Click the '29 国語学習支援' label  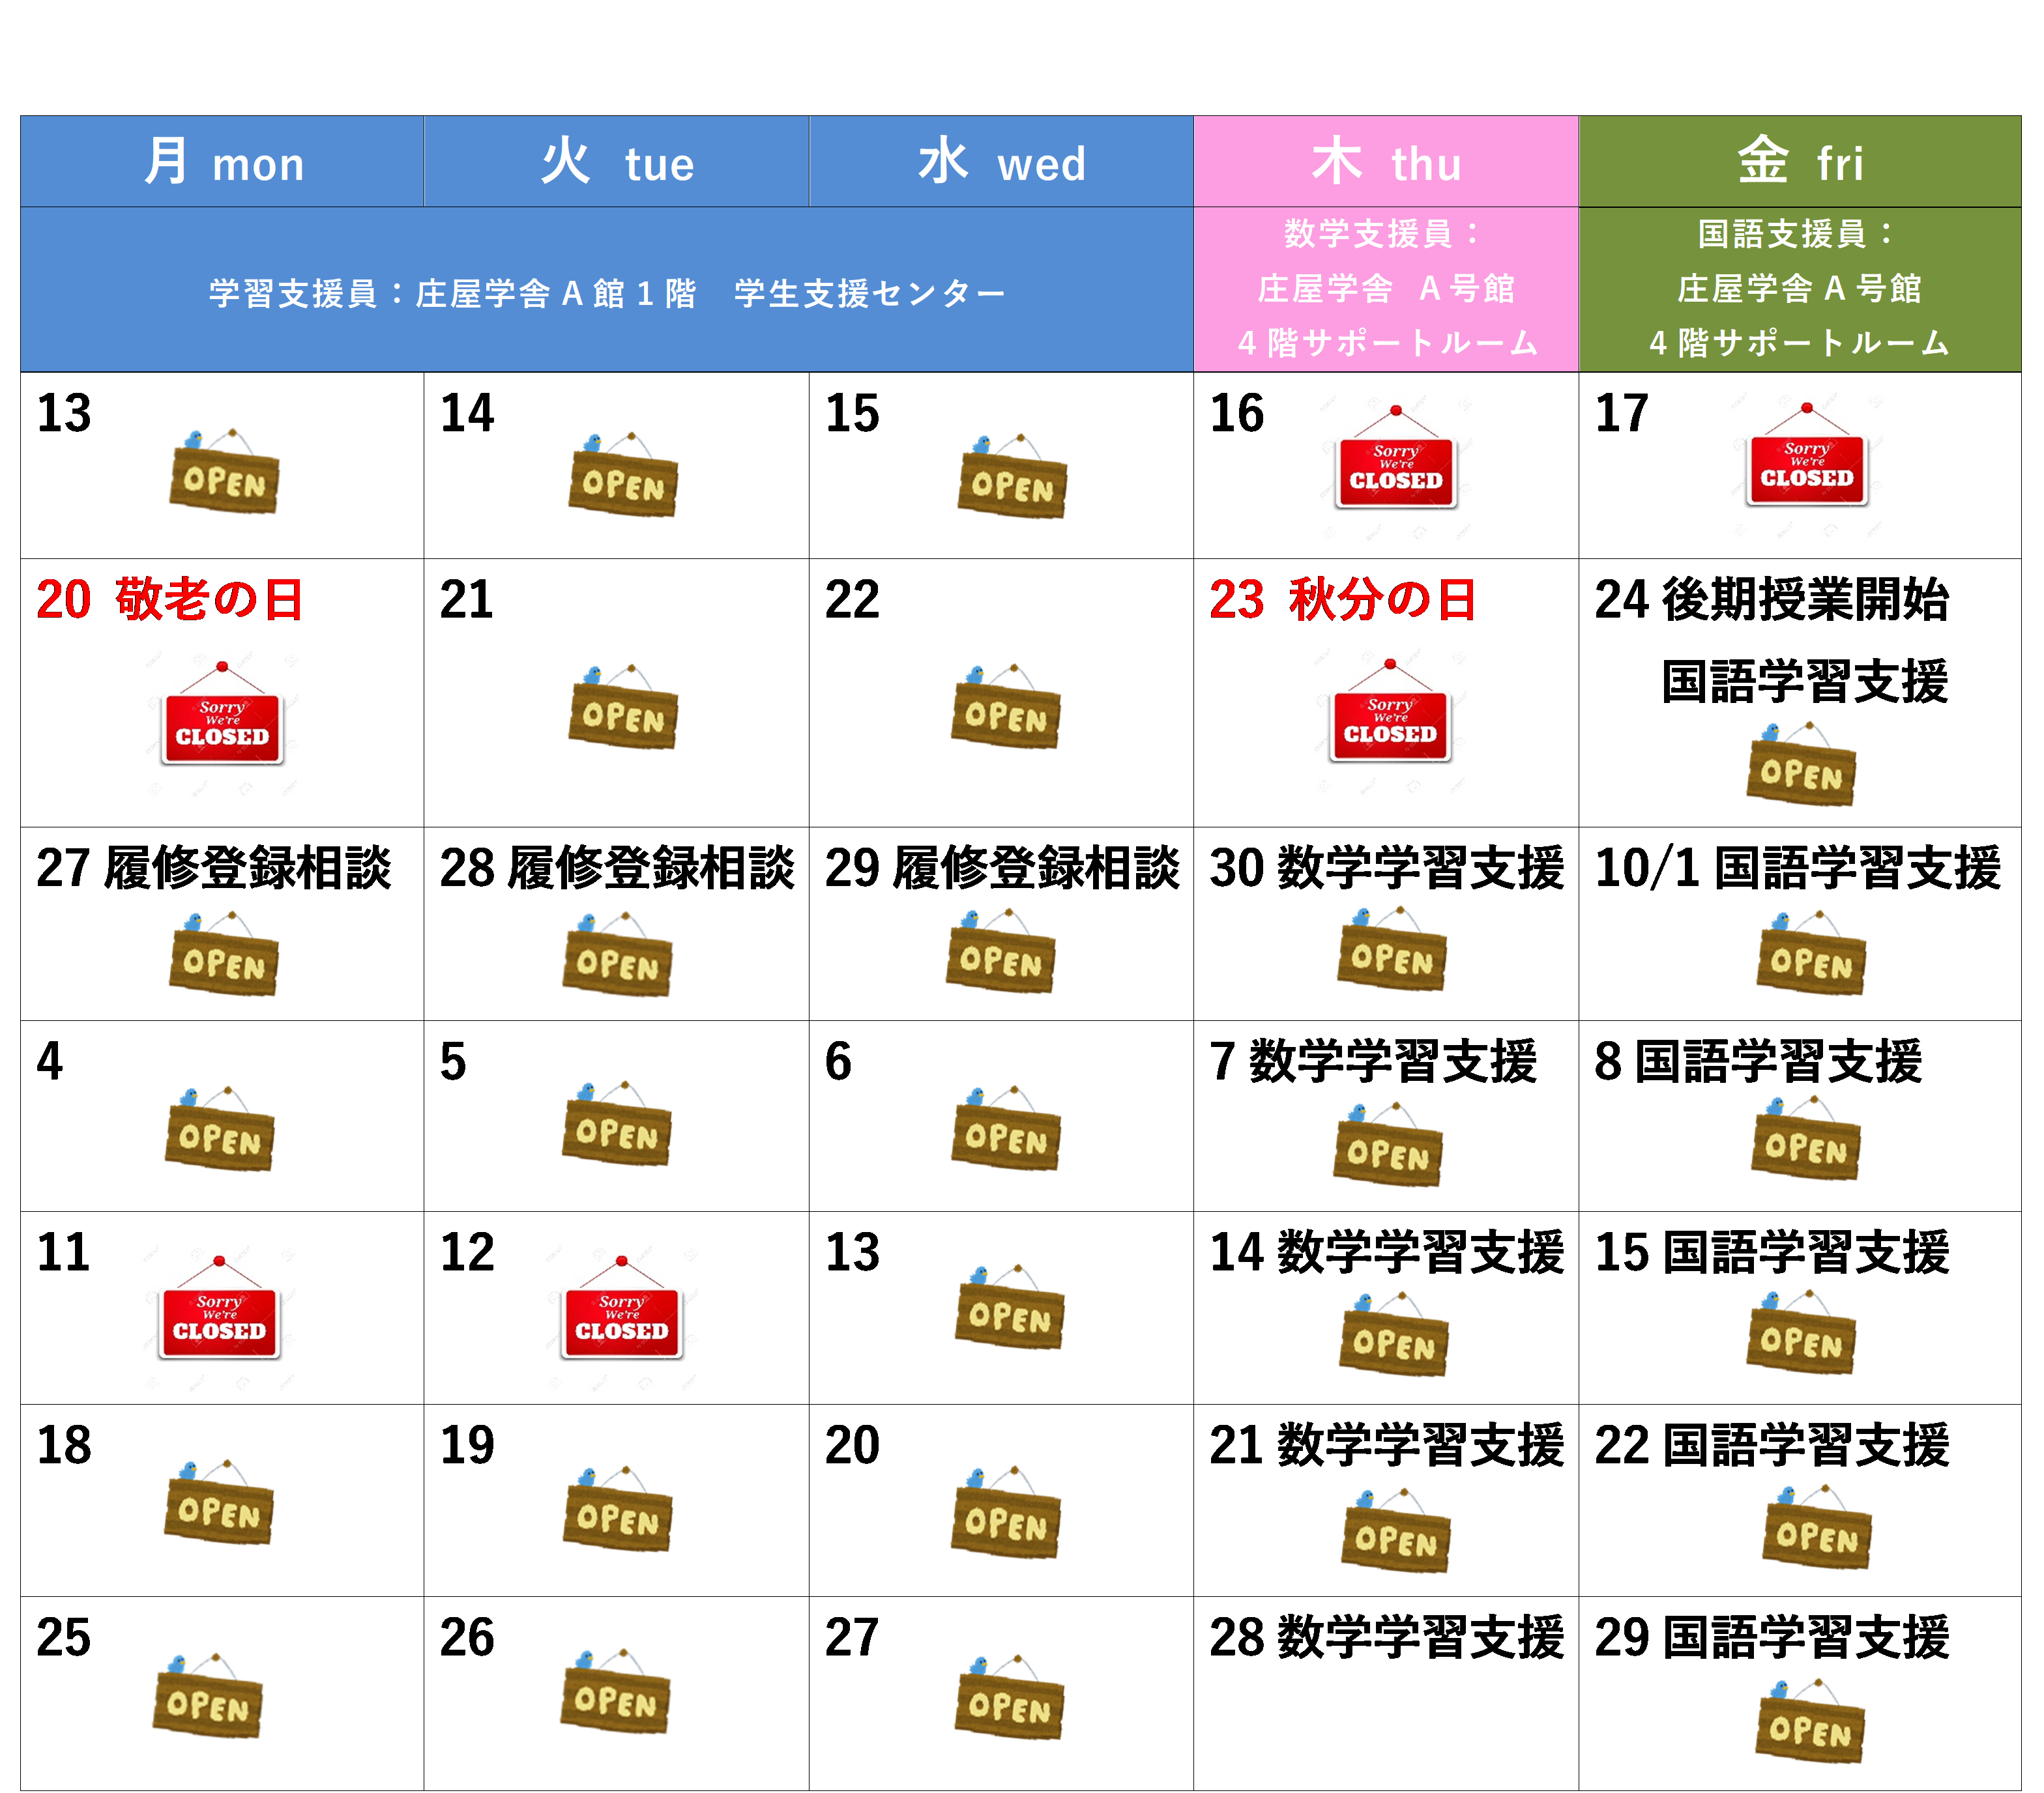[1772, 1637]
